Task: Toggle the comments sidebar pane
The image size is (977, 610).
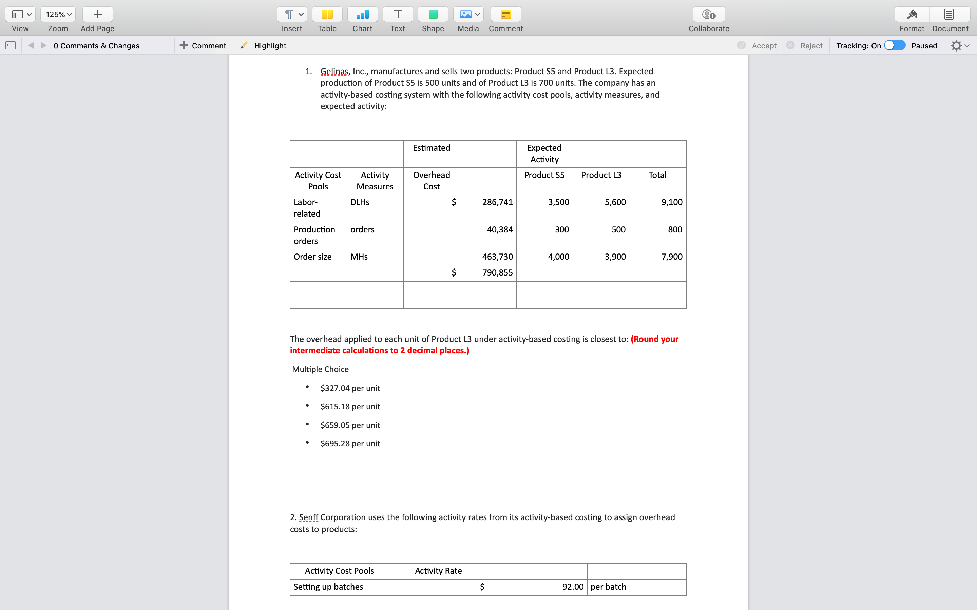Action: (x=11, y=46)
